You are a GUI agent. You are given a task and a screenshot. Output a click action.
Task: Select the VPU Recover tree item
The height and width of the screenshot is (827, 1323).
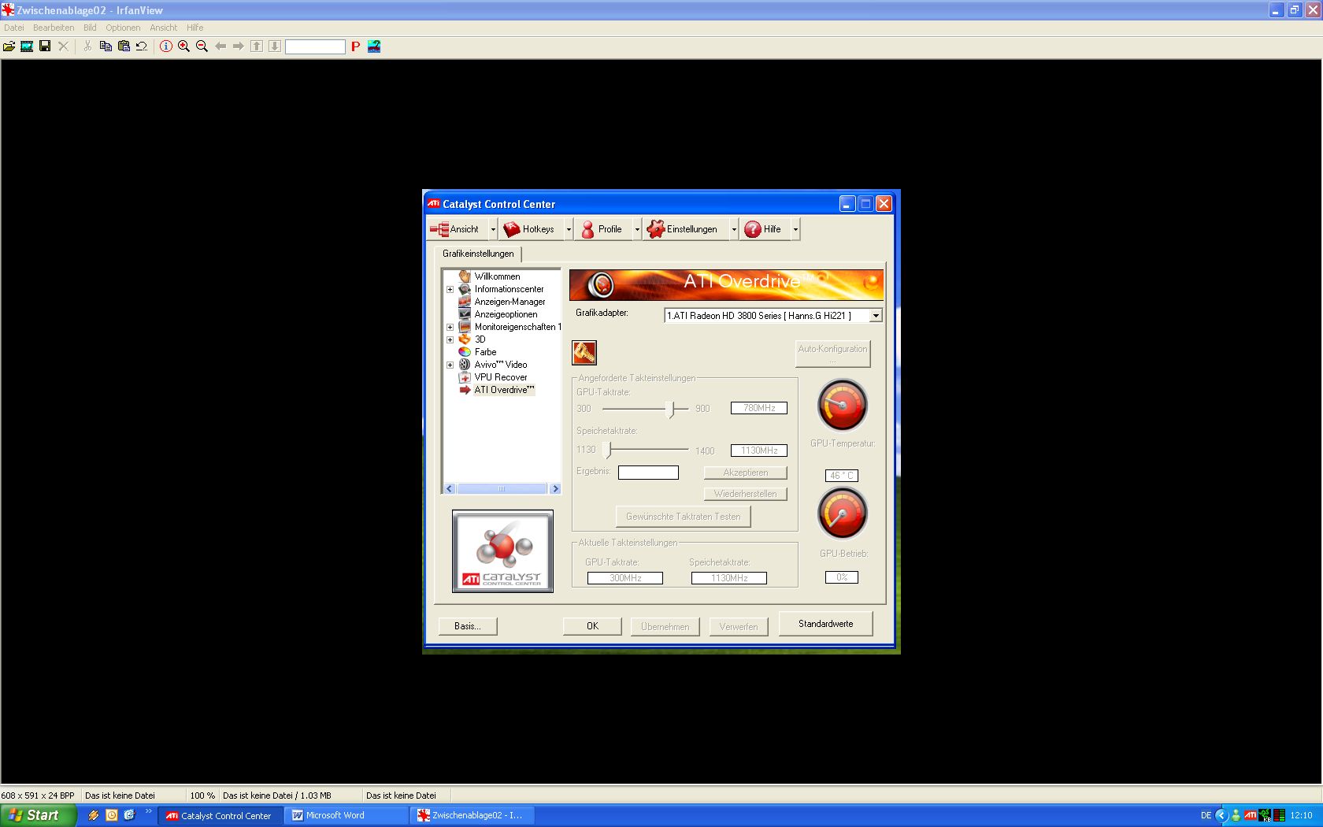501,377
